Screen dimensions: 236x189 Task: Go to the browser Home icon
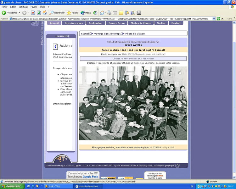45,13
